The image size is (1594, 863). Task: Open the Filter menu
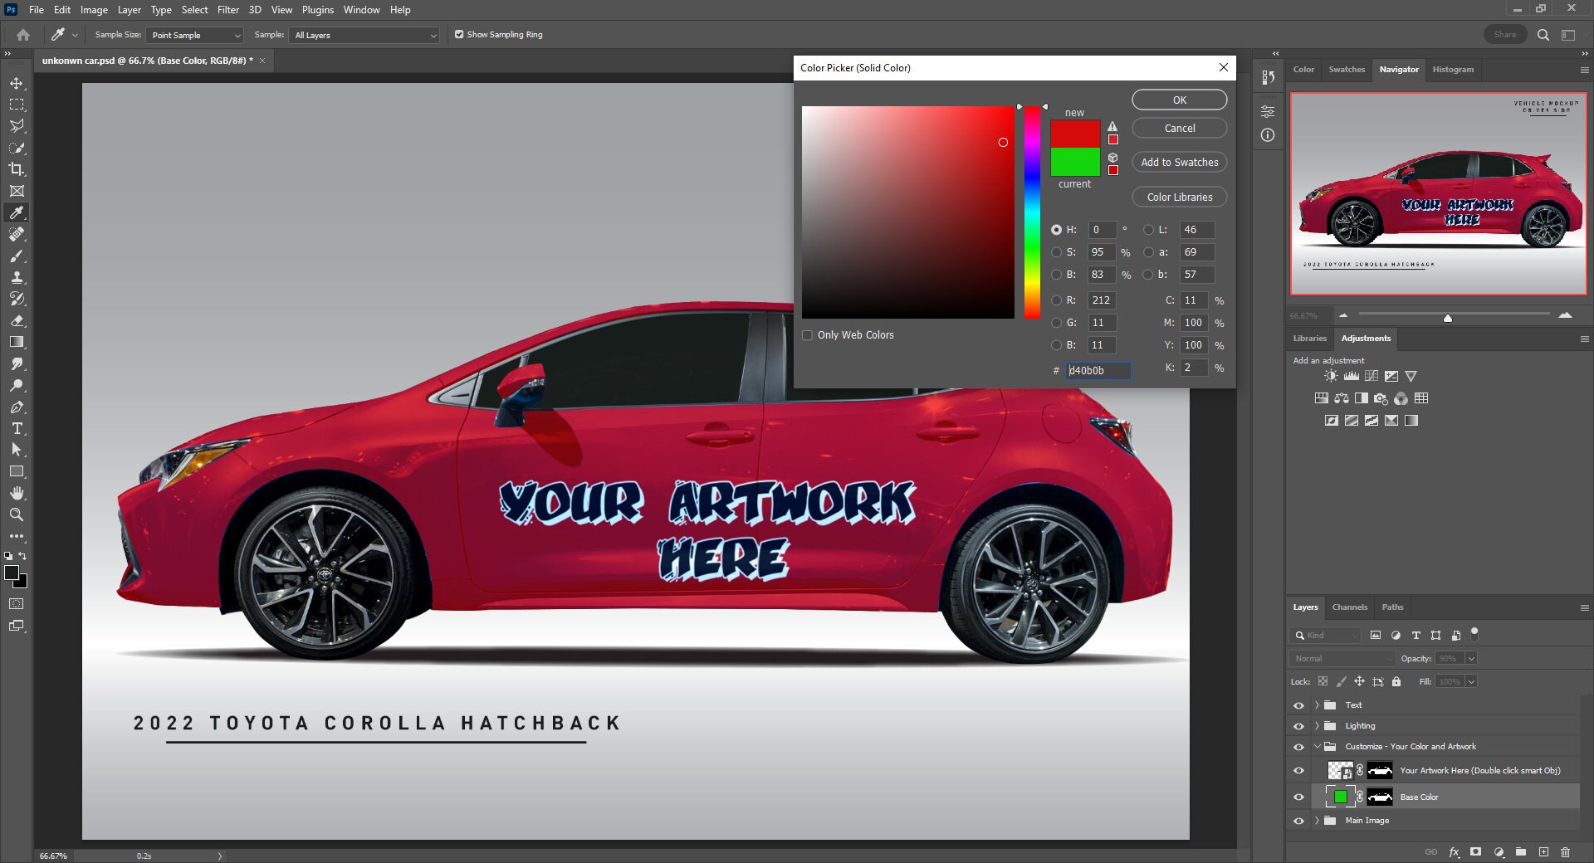point(228,10)
